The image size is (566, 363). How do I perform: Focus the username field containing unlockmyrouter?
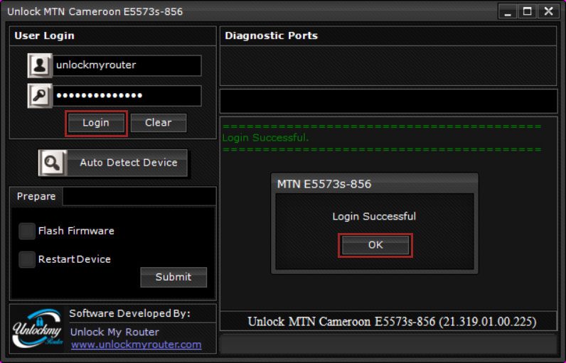[127, 65]
